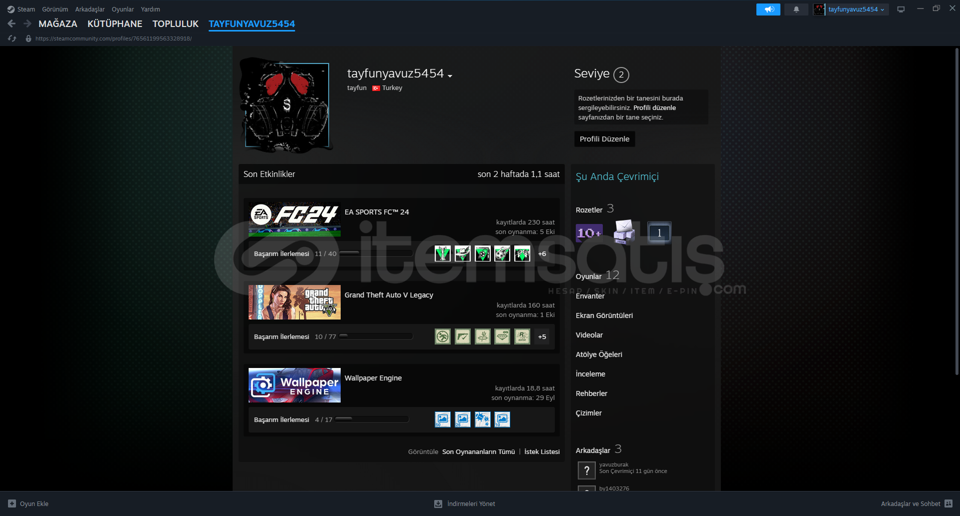Open the purple 10+ badge
The height and width of the screenshot is (516, 960).
point(589,232)
